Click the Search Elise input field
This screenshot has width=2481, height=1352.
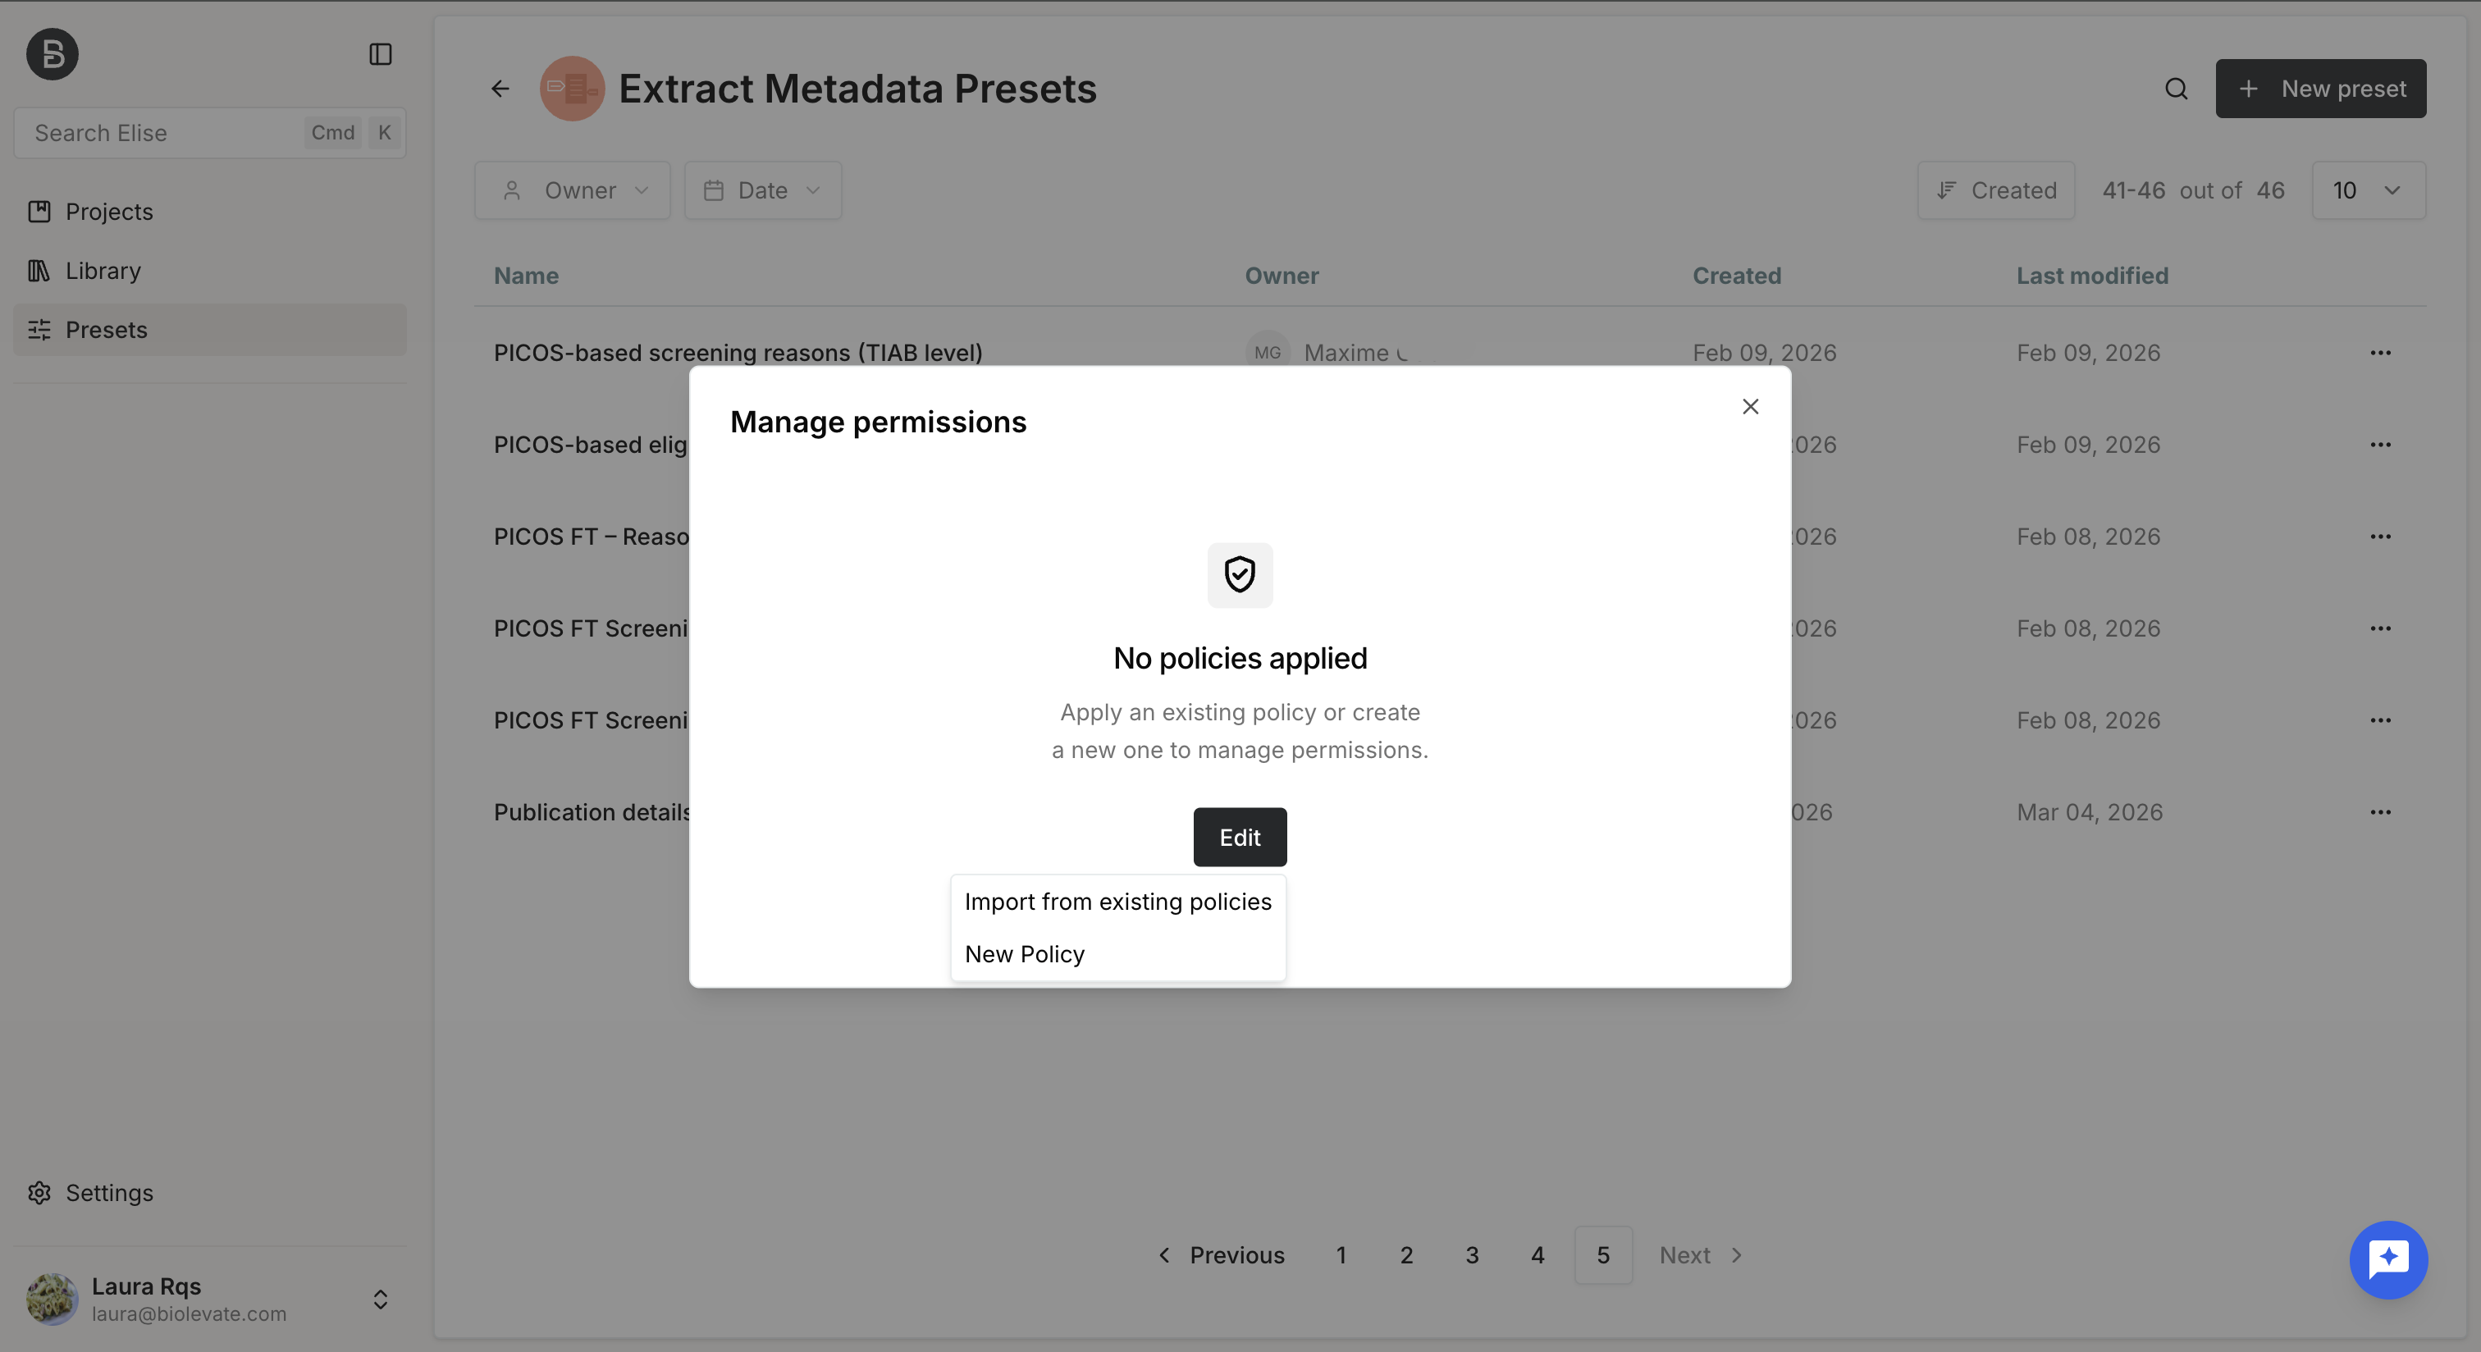(x=210, y=133)
